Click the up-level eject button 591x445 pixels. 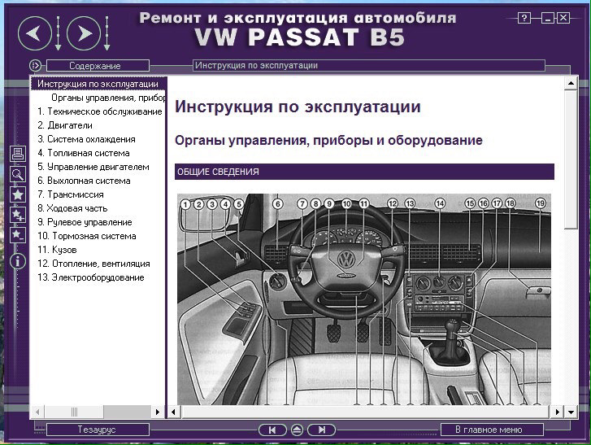(x=297, y=430)
